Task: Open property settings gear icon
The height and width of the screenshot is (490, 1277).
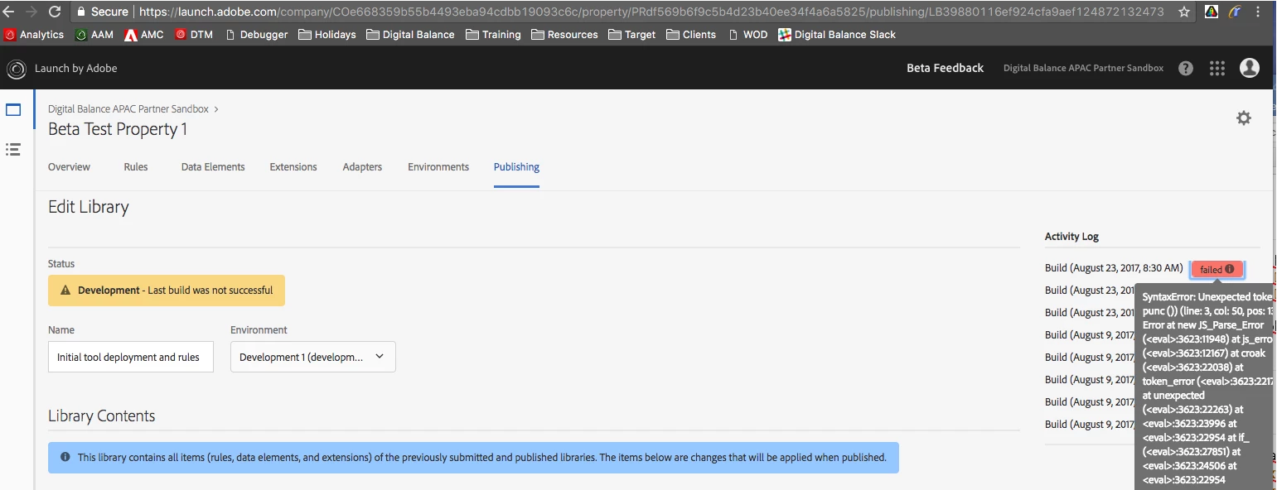Action: coord(1243,118)
